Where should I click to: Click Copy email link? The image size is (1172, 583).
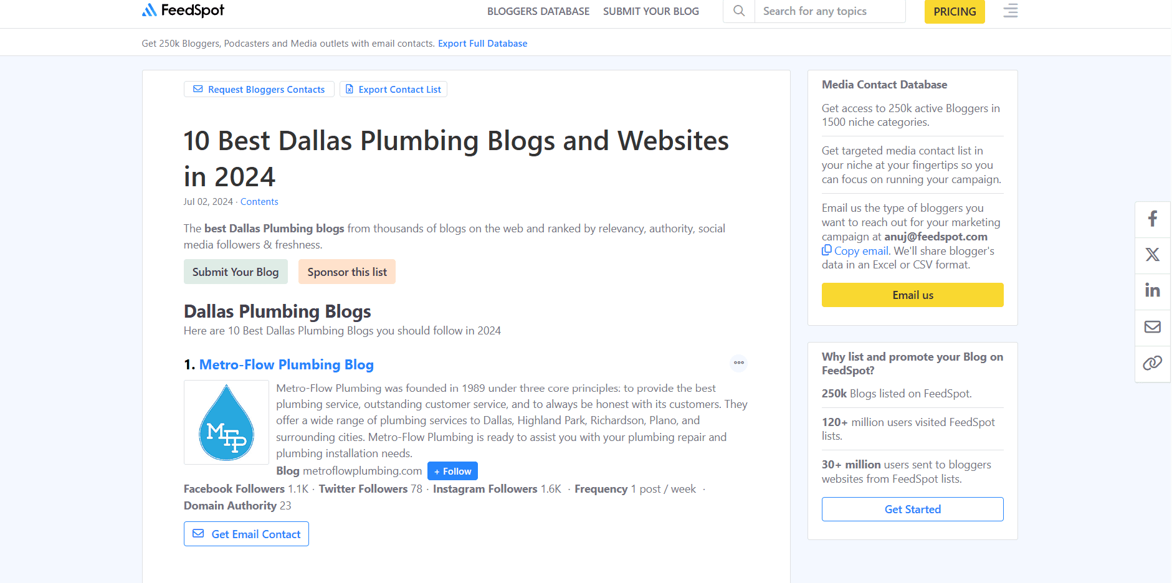pyautogui.click(x=861, y=250)
